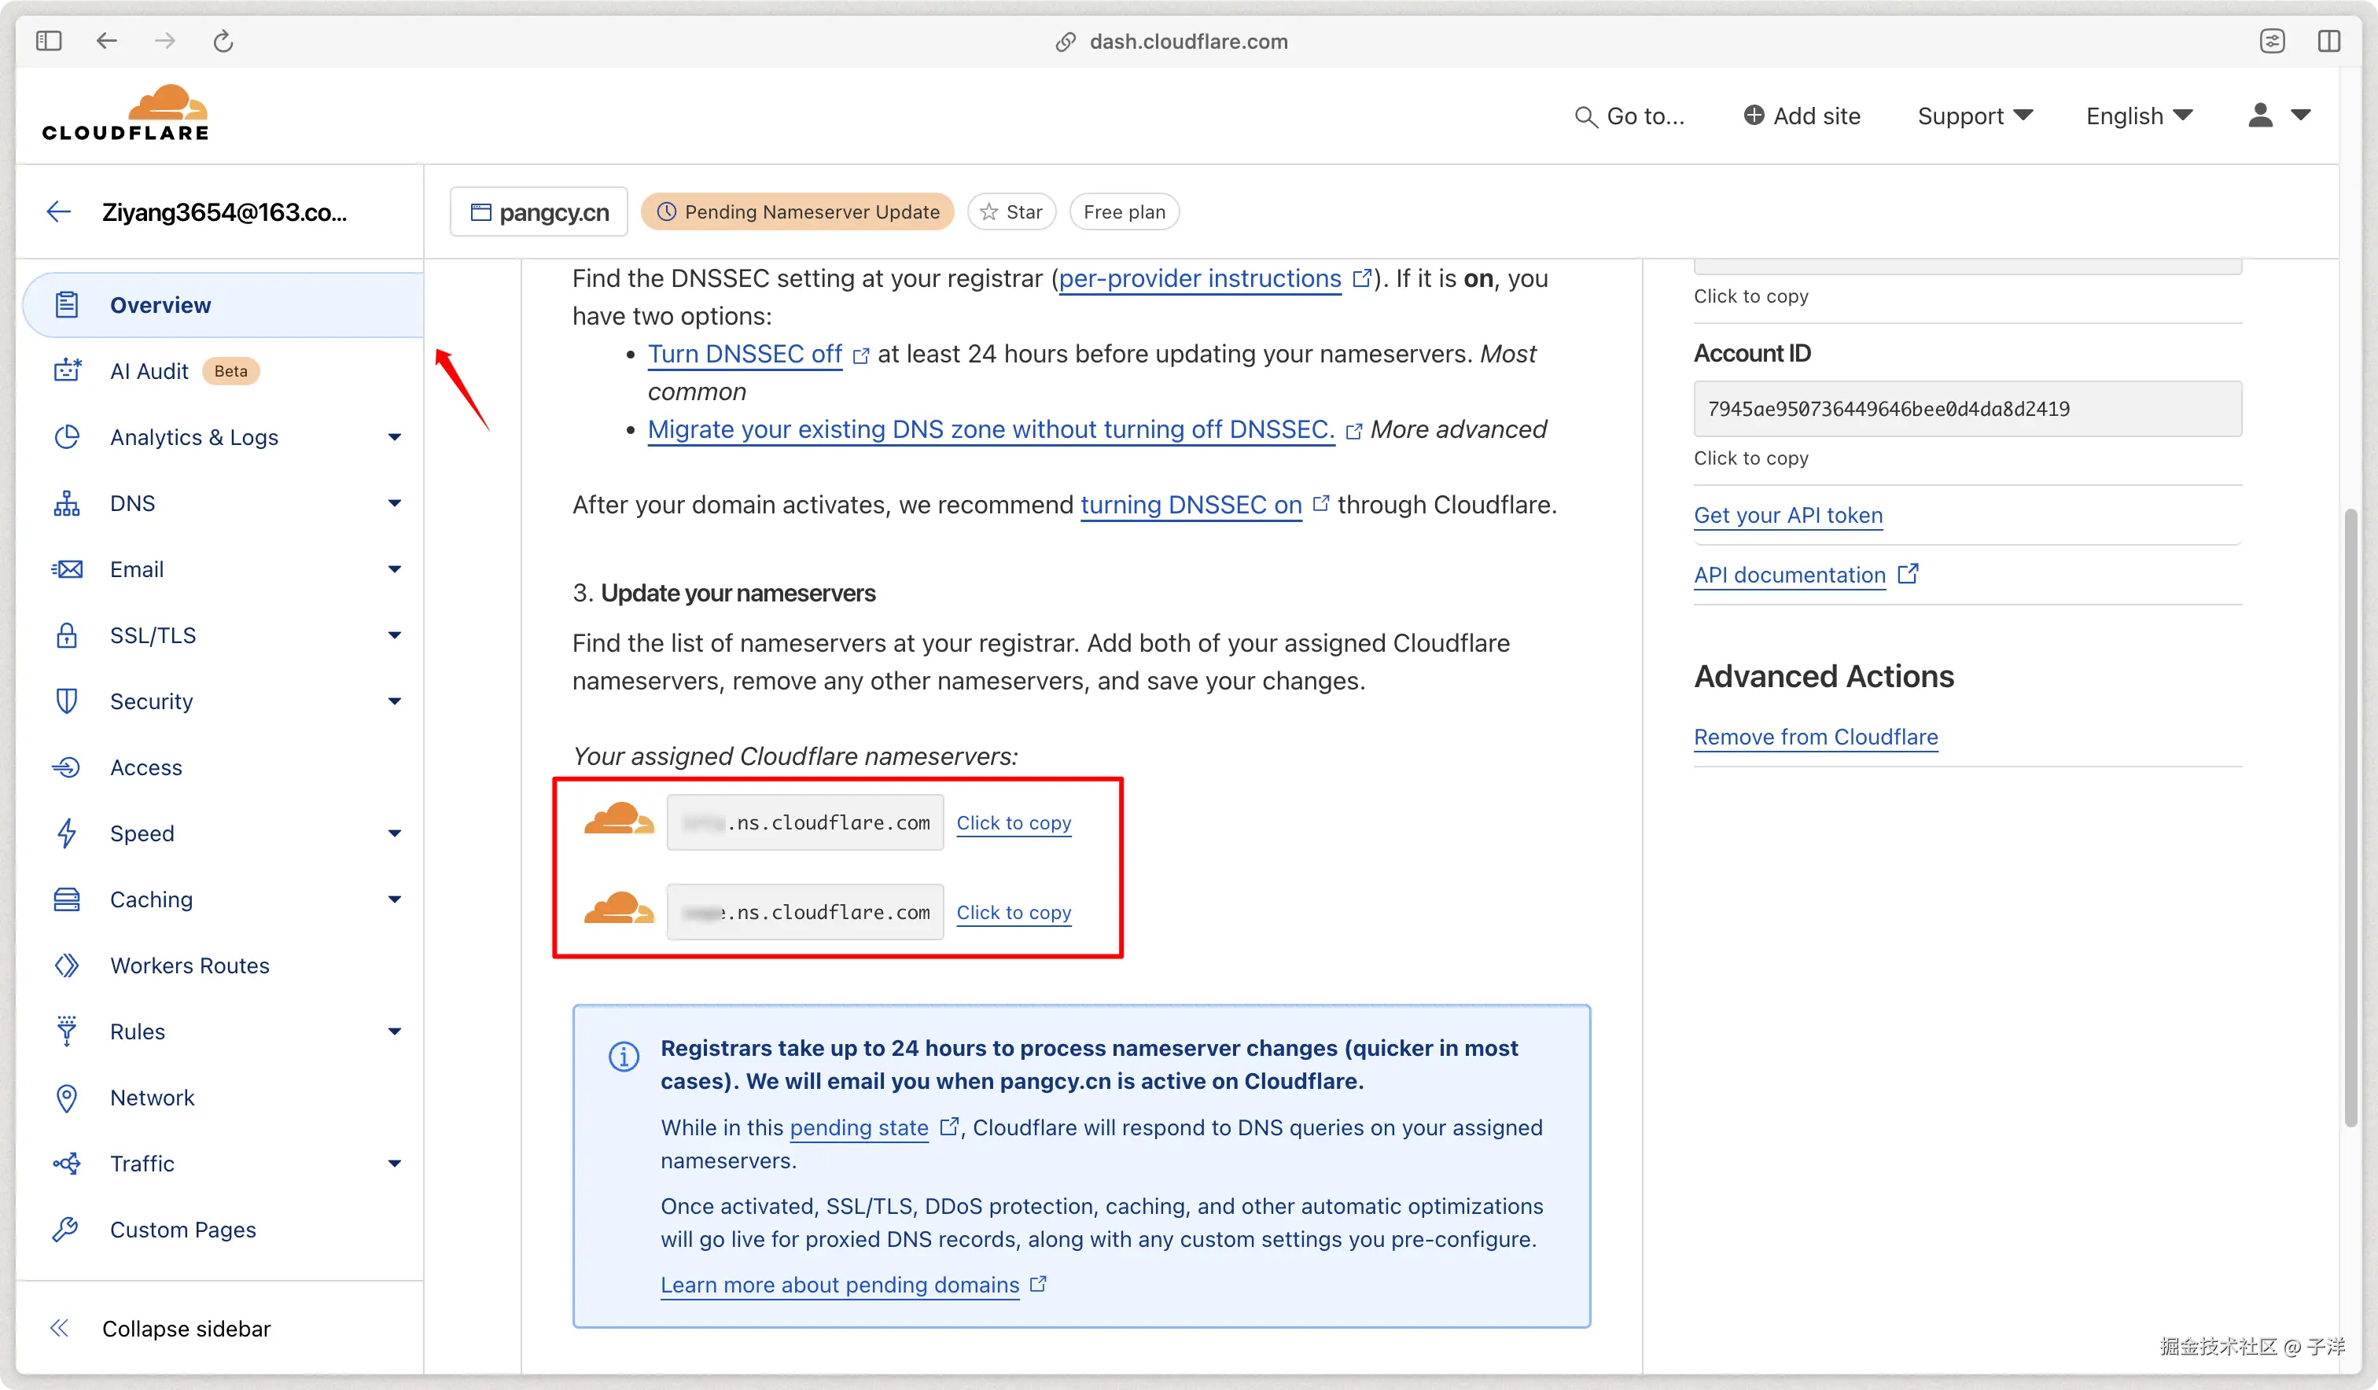Expand the DNS menu arrow
2378x1390 pixels.
[x=395, y=503]
